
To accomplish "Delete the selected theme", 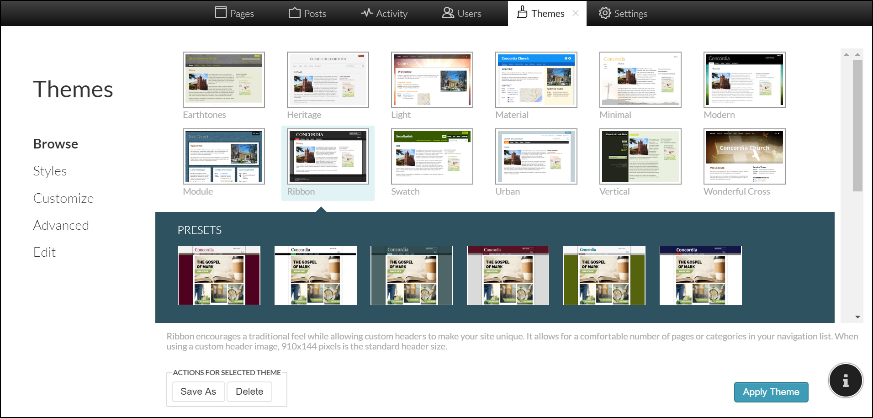I will tap(249, 392).
